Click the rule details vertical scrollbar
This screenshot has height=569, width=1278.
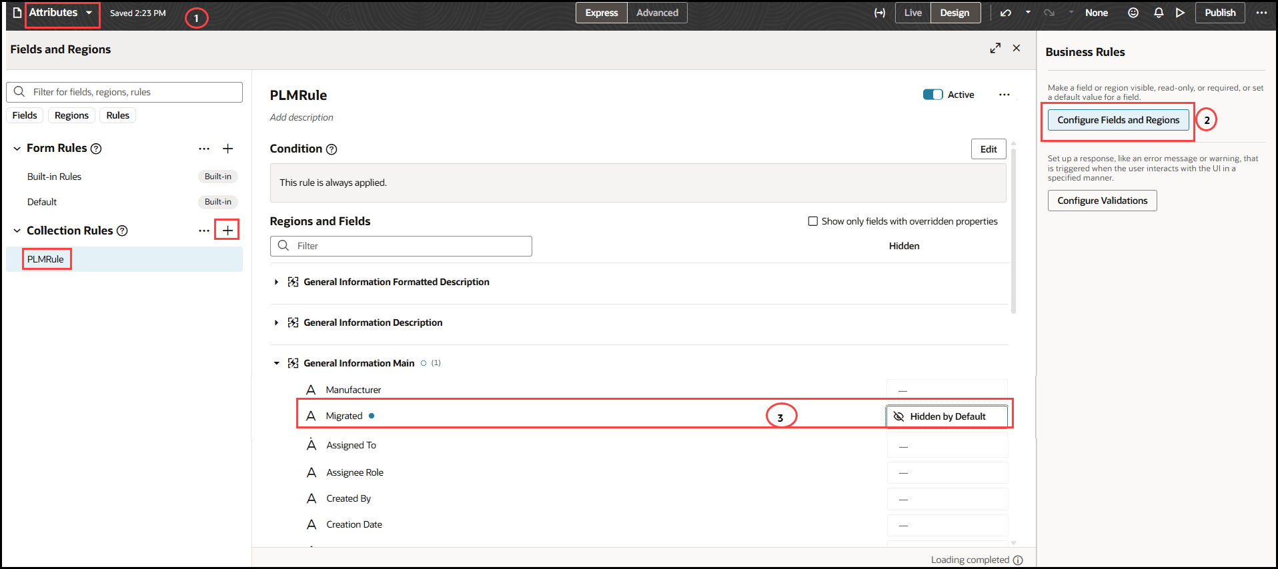[x=1013, y=230]
